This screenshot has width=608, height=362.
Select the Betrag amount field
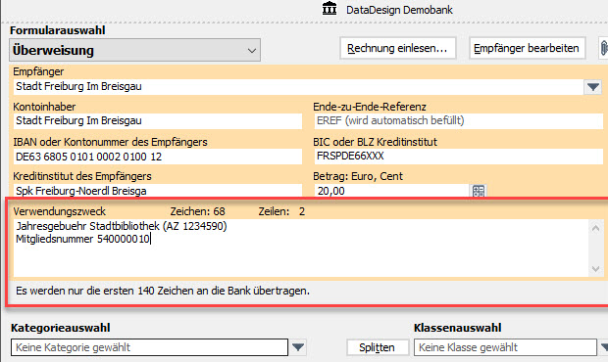click(x=391, y=191)
